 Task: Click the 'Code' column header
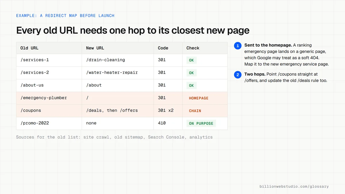tap(168, 48)
